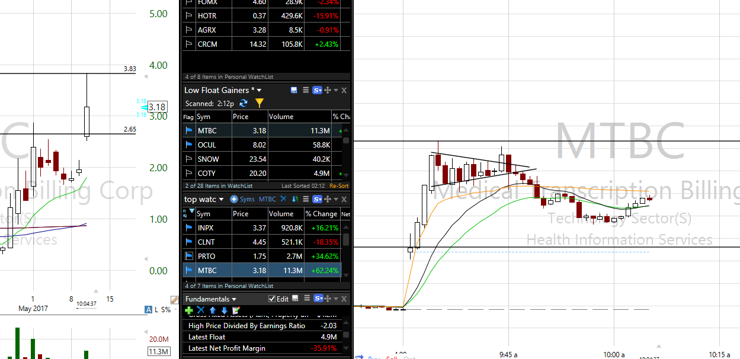Sort by the Volume column header in Low Float Gainers
Image resolution: width=740 pixels, height=359 pixels.
click(281, 117)
